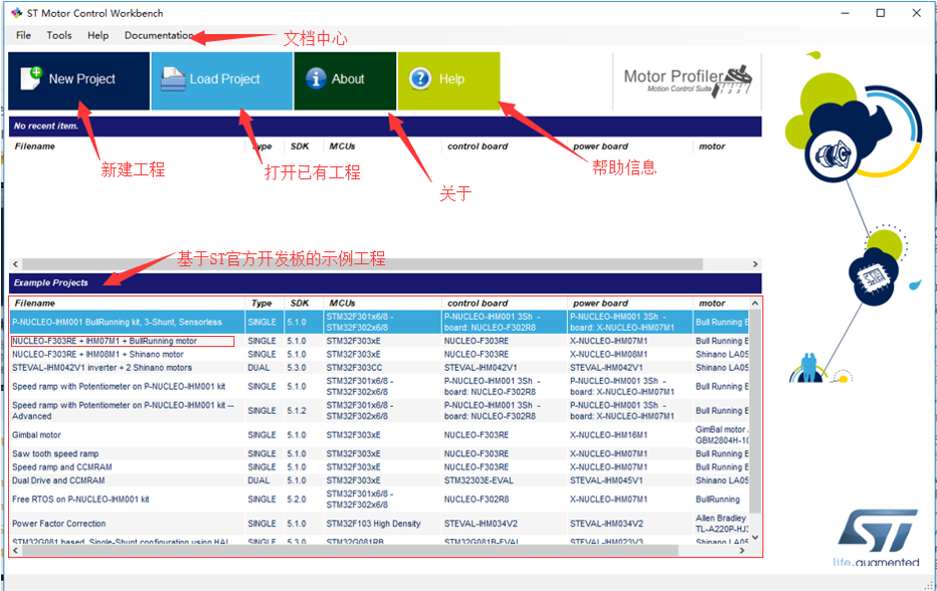The image size is (937, 591).
Task: Open Help from the green button
Action: pos(447,78)
